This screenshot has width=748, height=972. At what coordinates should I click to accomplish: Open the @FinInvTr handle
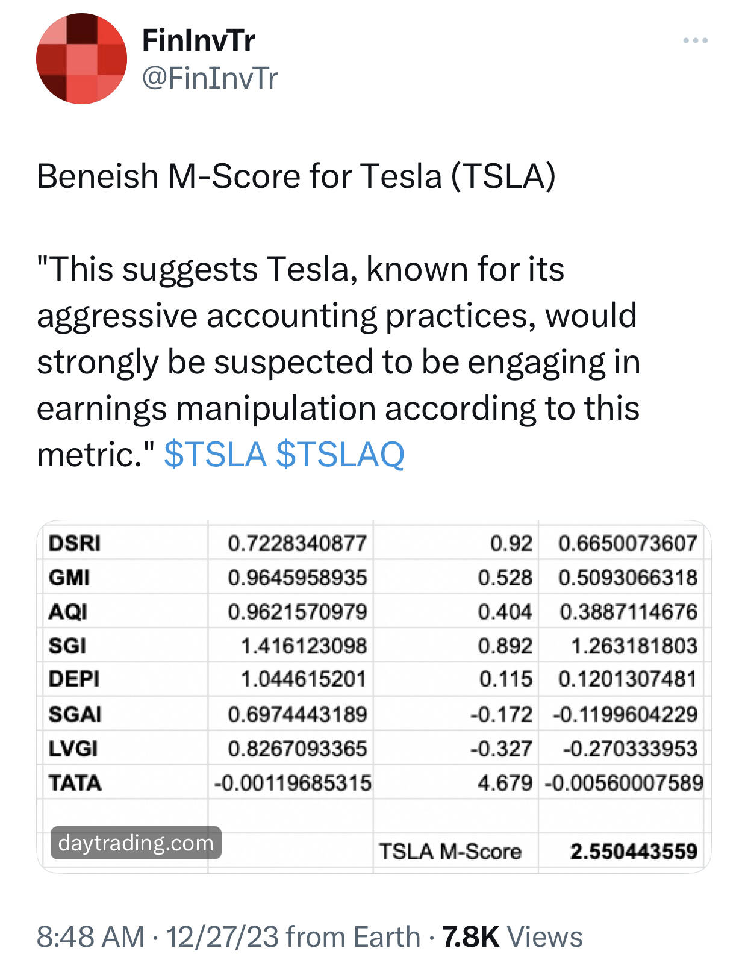pyautogui.click(x=210, y=78)
